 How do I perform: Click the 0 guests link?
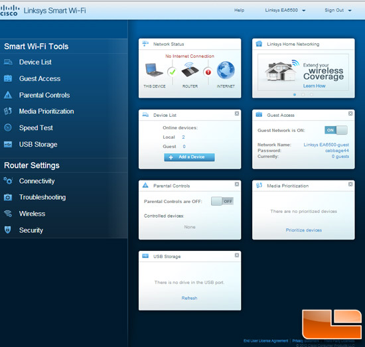pyautogui.click(x=340, y=157)
